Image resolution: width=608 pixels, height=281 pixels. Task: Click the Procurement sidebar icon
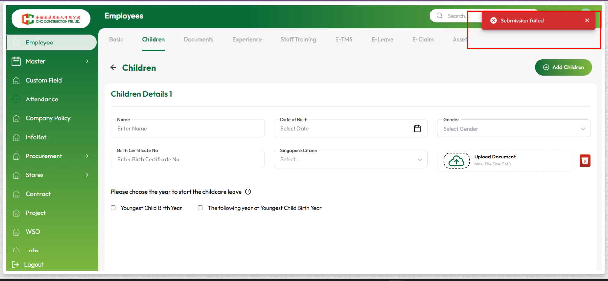point(16,156)
